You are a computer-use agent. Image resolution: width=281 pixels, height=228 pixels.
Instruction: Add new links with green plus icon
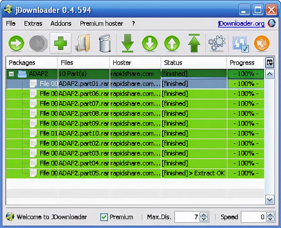point(61,43)
